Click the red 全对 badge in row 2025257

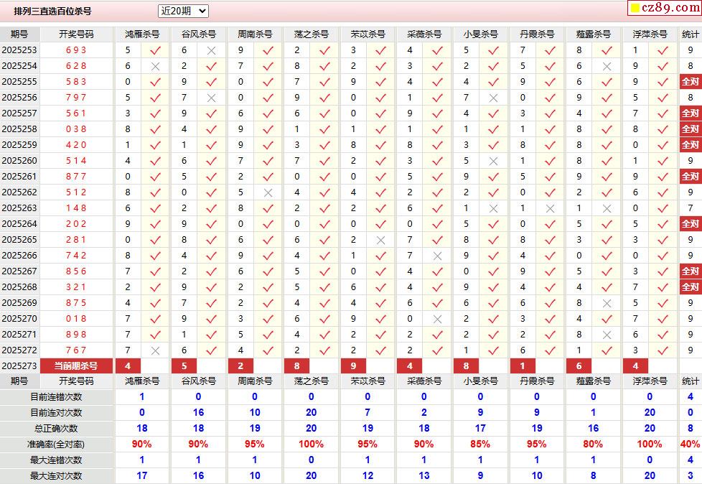coord(690,113)
